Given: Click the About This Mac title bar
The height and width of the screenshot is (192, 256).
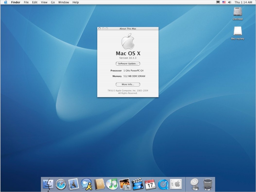Looking at the screenshot, I should [x=128, y=28].
